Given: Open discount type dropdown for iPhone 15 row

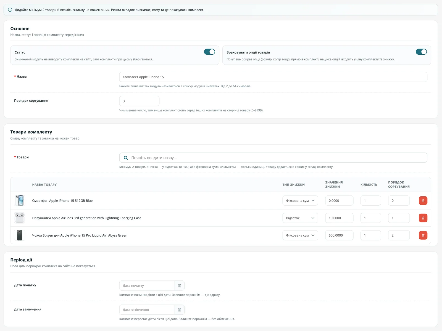Looking at the screenshot, I should 300,201.
